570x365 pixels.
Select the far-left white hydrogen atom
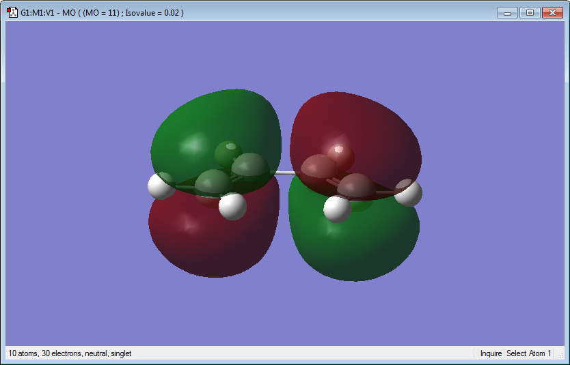click(x=161, y=186)
